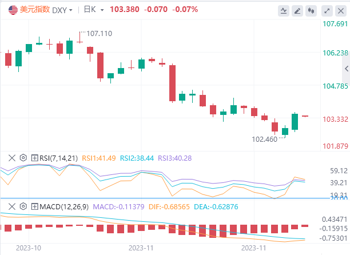Open the candlestick chart style icon
Screen dimensions: 350x255
coord(311,11)
